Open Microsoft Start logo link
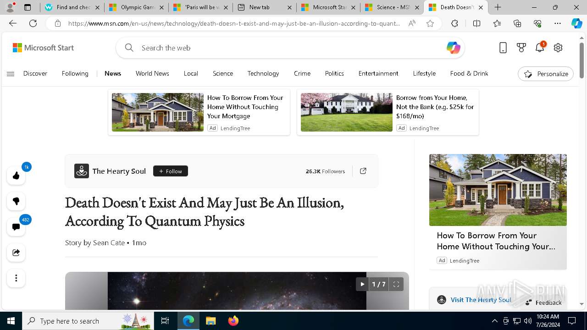The height and width of the screenshot is (330, 587). click(x=43, y=48)
